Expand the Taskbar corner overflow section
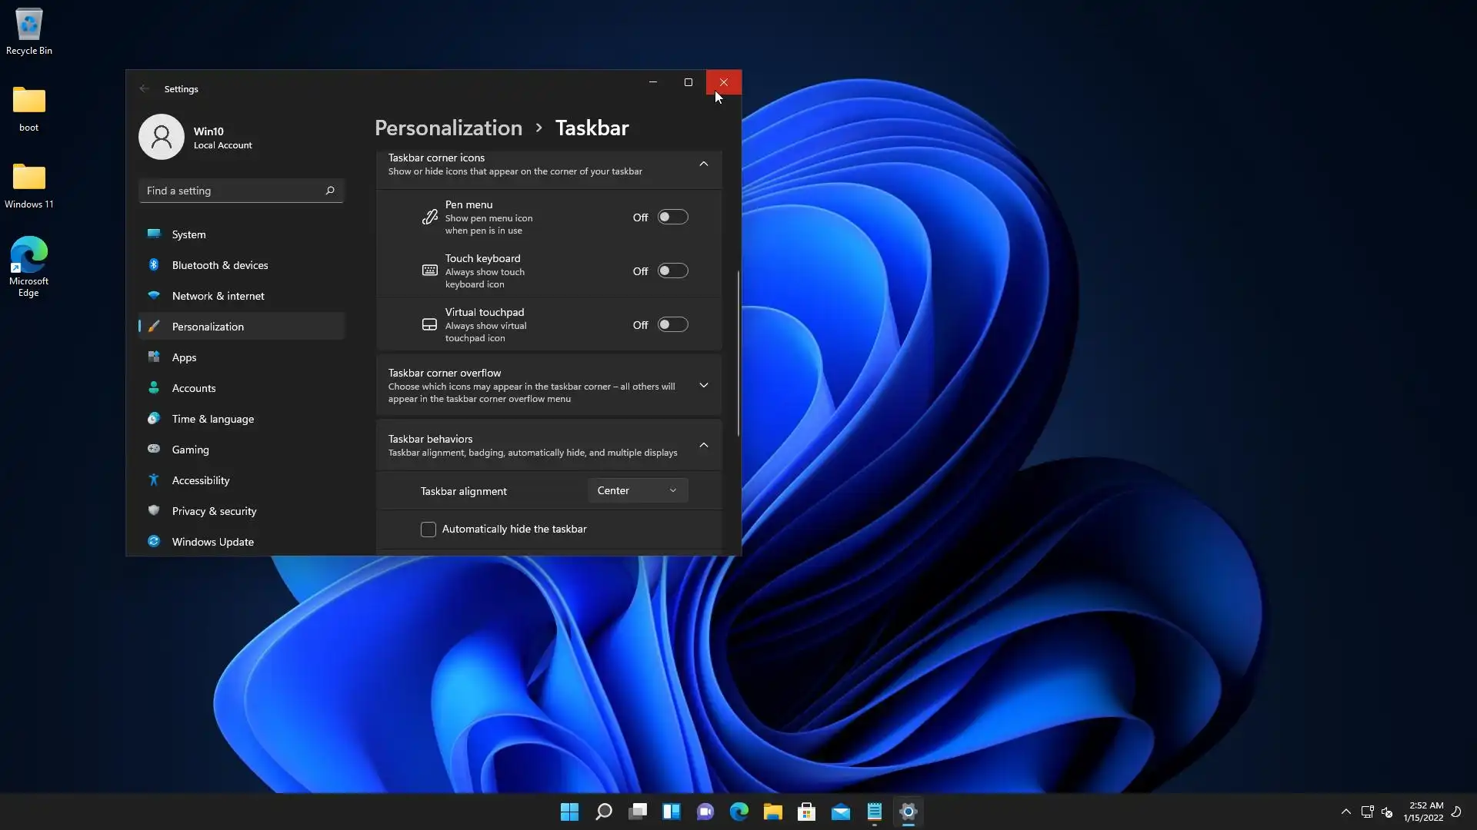This screenshot has height=830, width=1477. click(703, 385)
